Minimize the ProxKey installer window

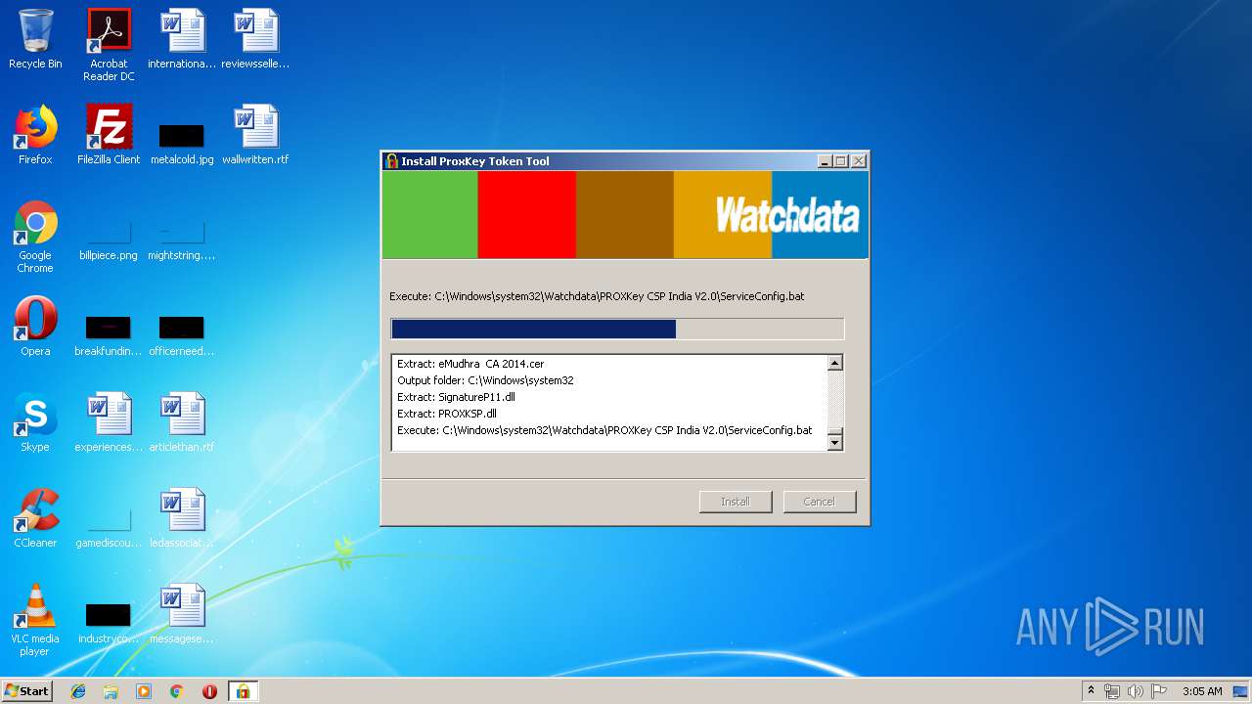coord(825,161)
